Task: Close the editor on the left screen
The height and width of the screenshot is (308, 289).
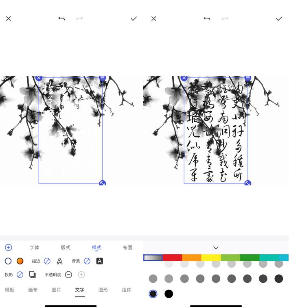Action: 9,19
